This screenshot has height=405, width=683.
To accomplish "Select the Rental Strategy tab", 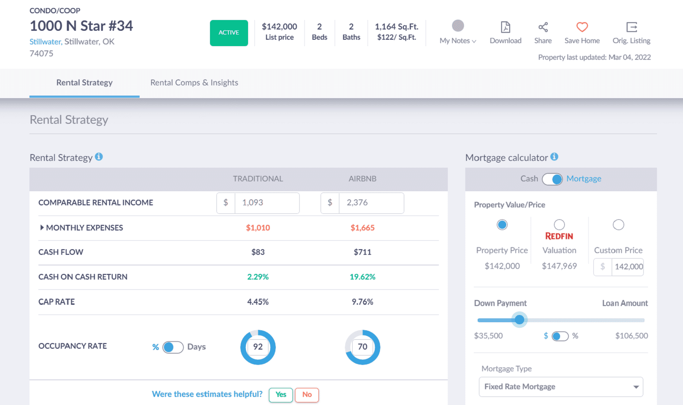I will tap(85, 83).
